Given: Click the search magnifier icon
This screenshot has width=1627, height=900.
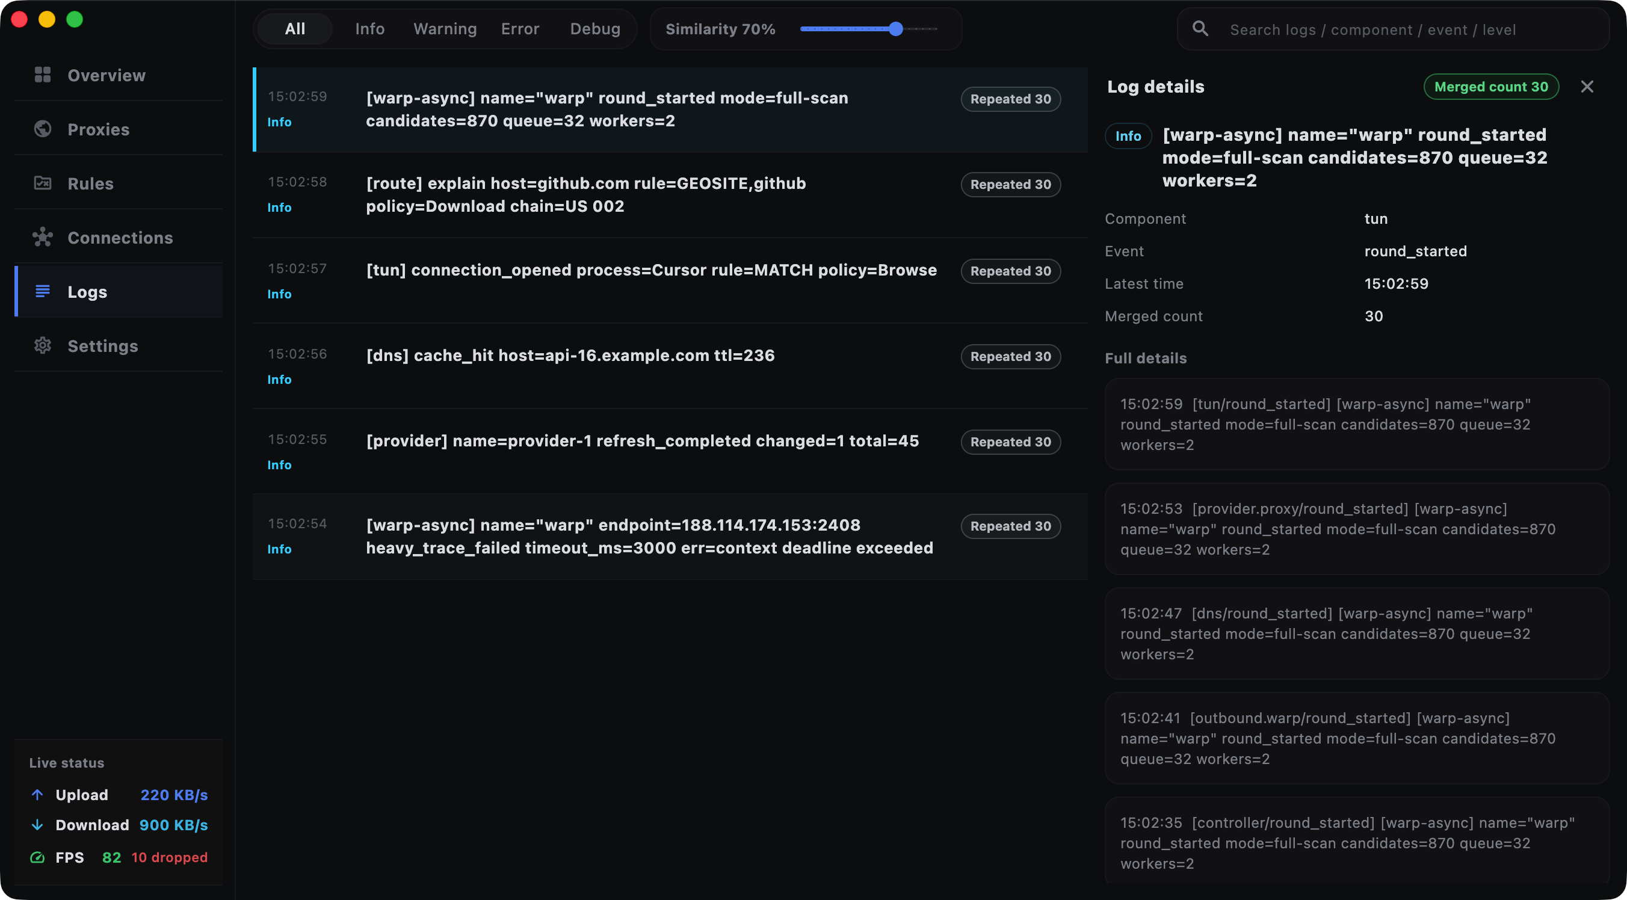Looking at the screenshot, I should (1200, 29).
